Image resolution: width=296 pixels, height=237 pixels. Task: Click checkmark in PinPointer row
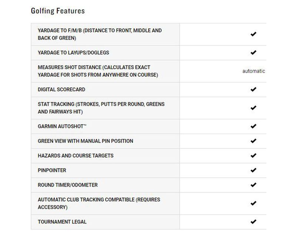[253, 170]
